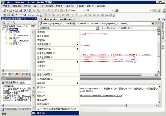Click the increase indent toolbar icon
Screen dimensions: 166x116
click(x=67, y=15)
